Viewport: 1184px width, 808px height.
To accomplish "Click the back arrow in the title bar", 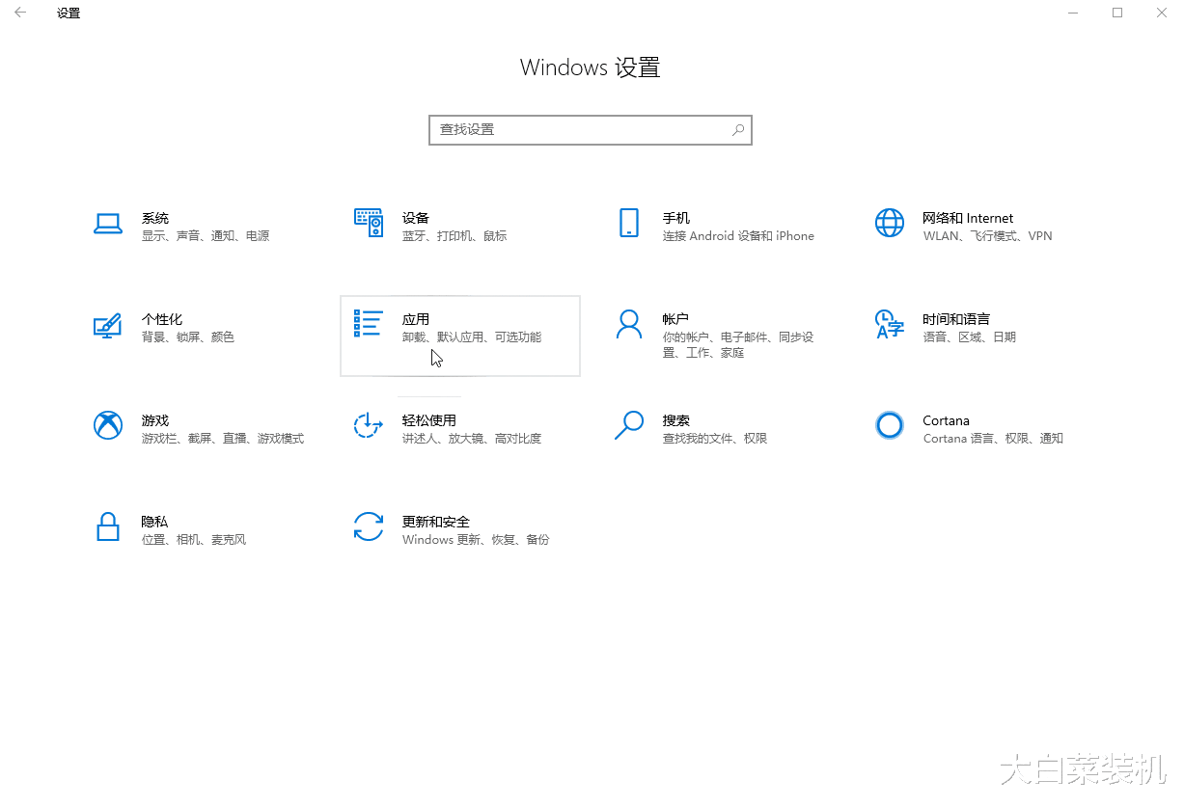I will tap(19, 13).
